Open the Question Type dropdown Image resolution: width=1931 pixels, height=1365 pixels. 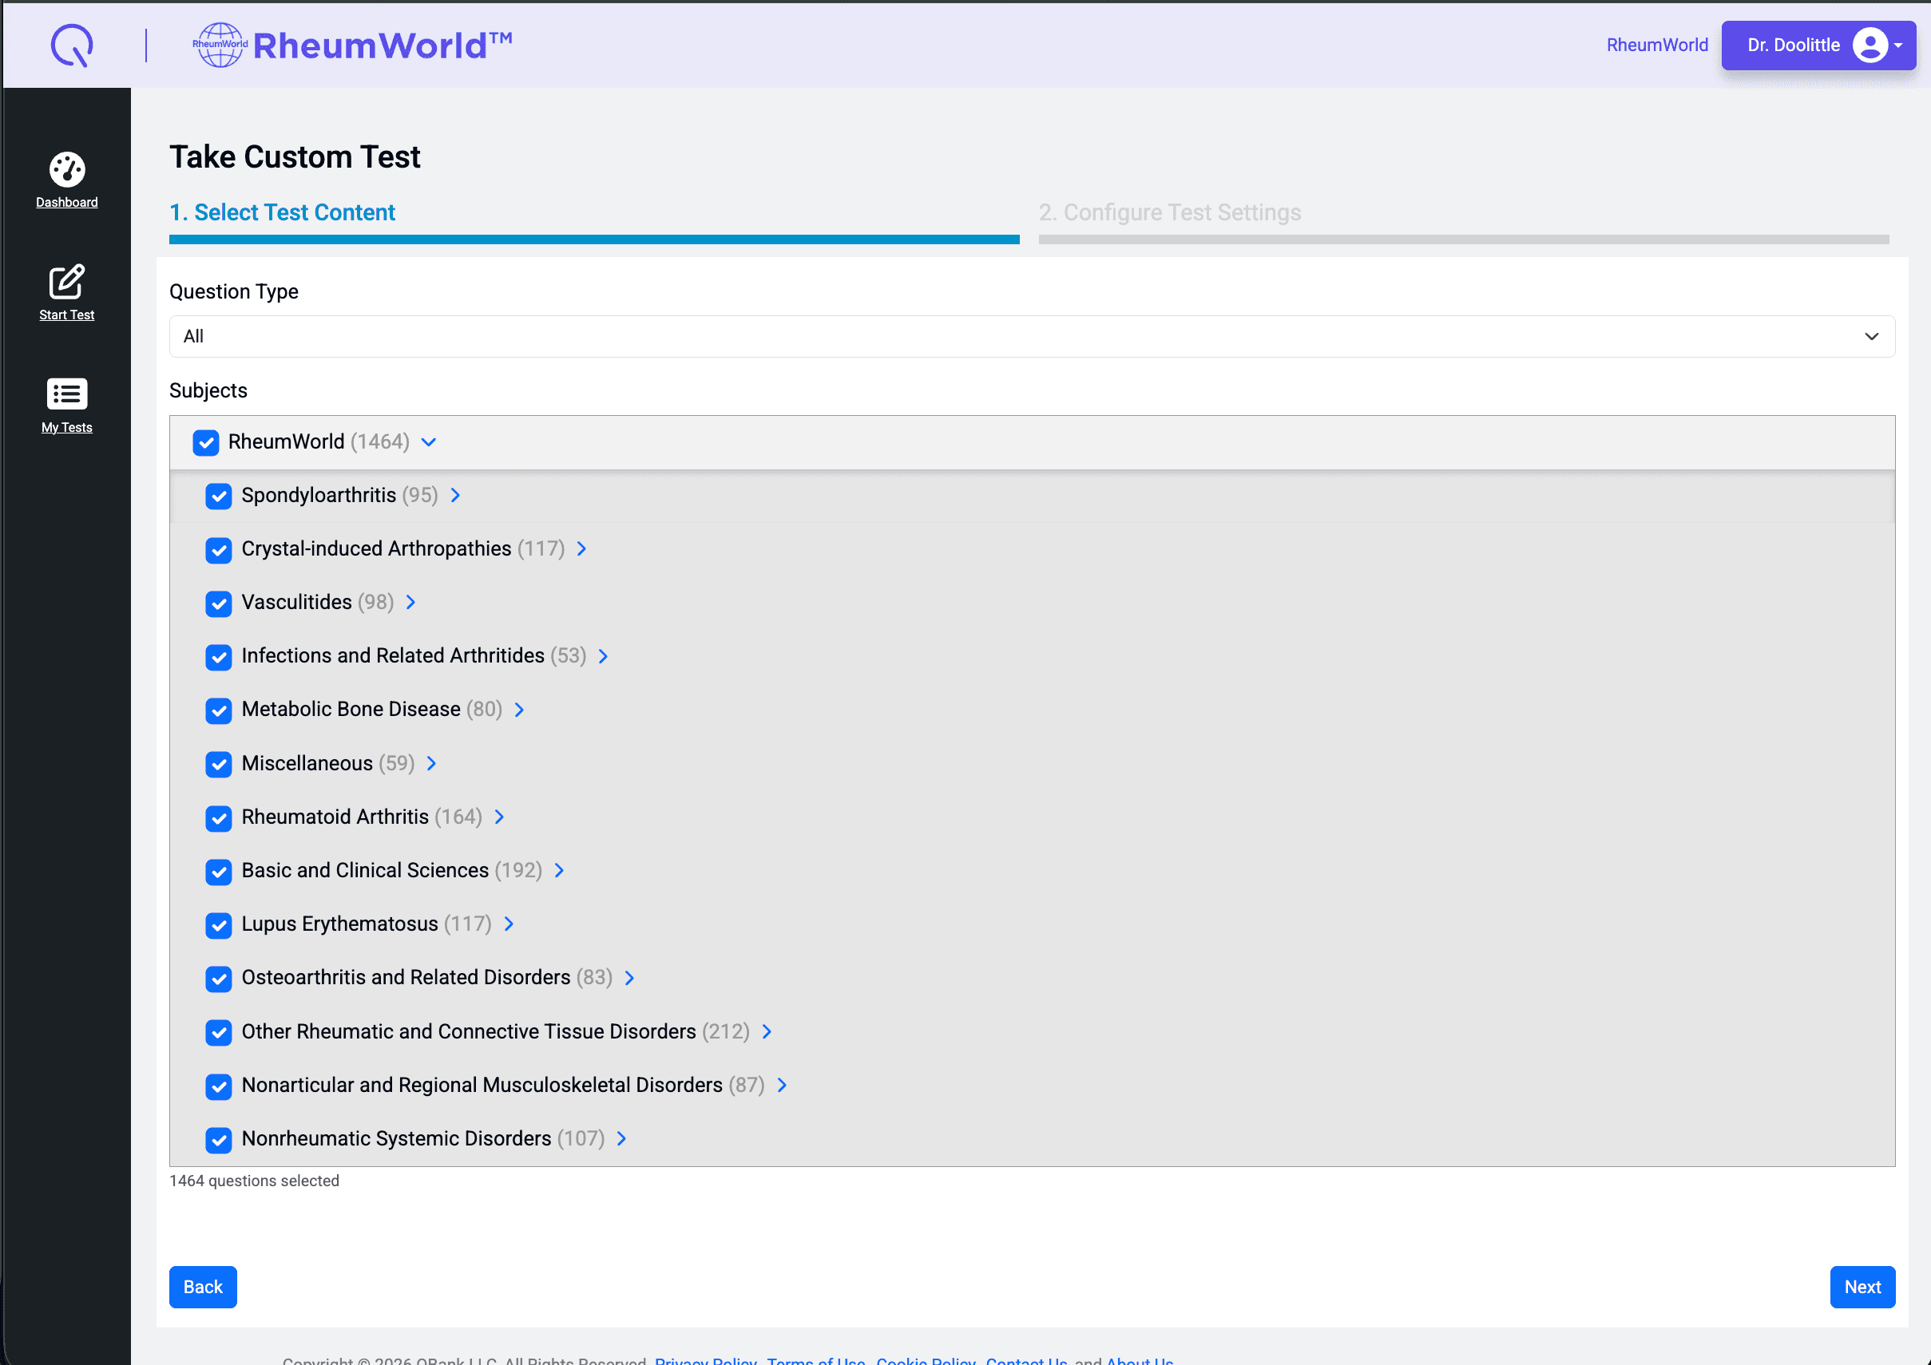[x=1031, y=336]
